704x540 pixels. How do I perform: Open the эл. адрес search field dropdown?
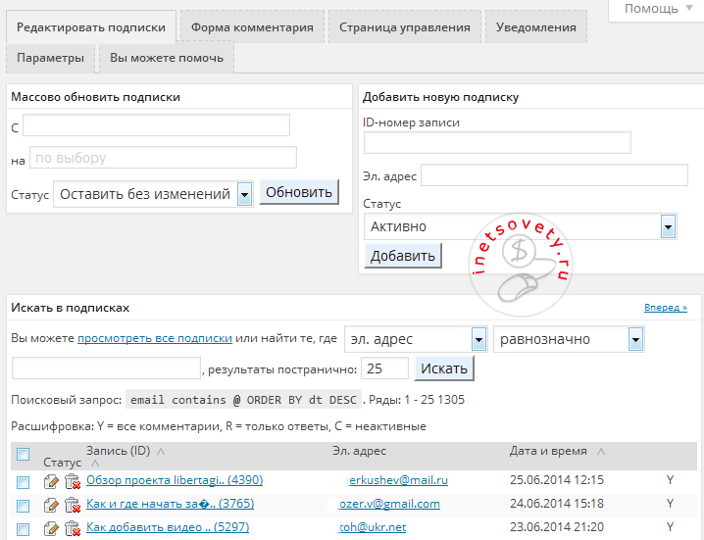416,339
